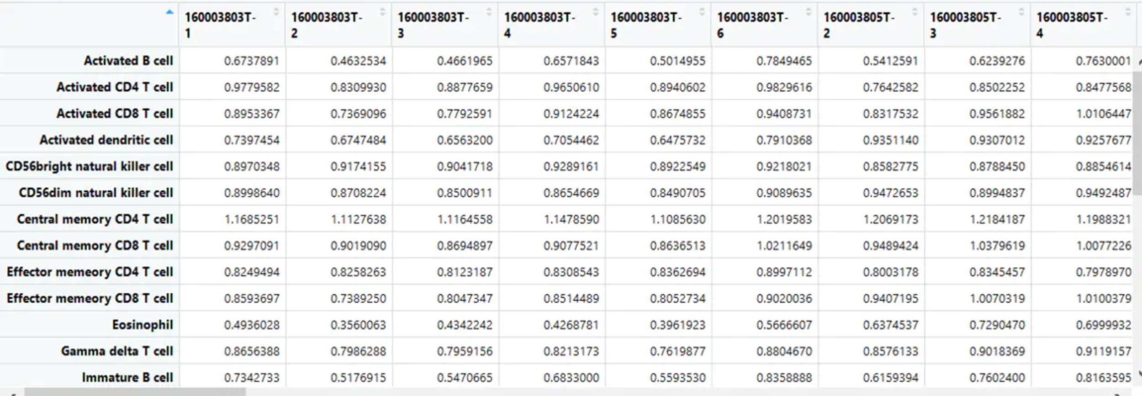Viewport: 1142px width, 396px height.
Task: Sort by the row names column arrow
Action: pyautogui.click(x=169, y=12)
